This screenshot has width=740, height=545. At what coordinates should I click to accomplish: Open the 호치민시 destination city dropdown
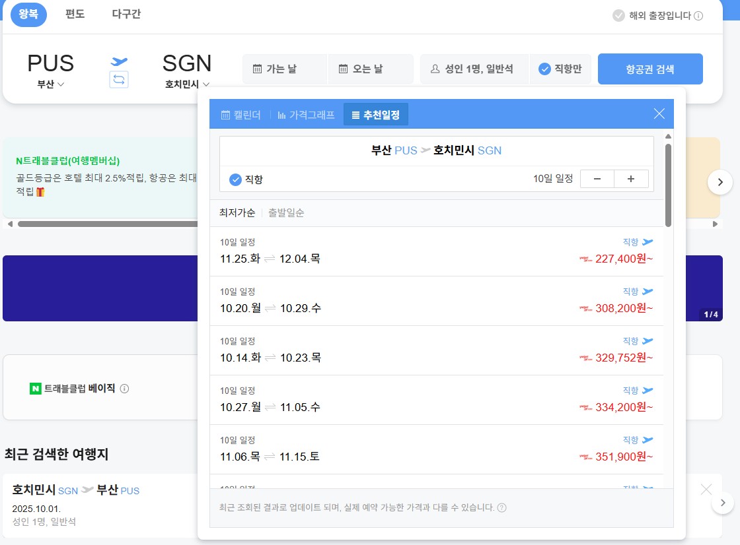point(187,84)
